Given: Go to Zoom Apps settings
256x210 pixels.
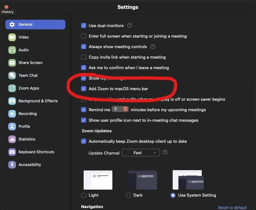Looking at the screenshot, I should (35, 88).
